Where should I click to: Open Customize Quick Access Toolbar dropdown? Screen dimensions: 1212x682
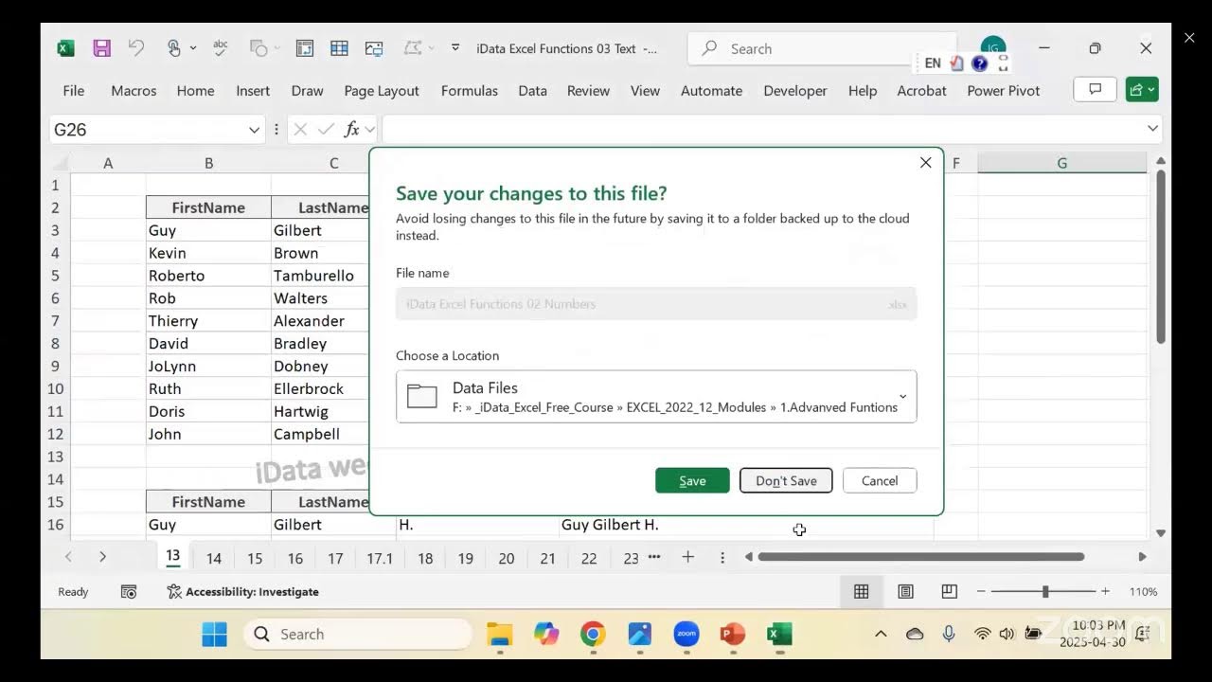[455, 48]
